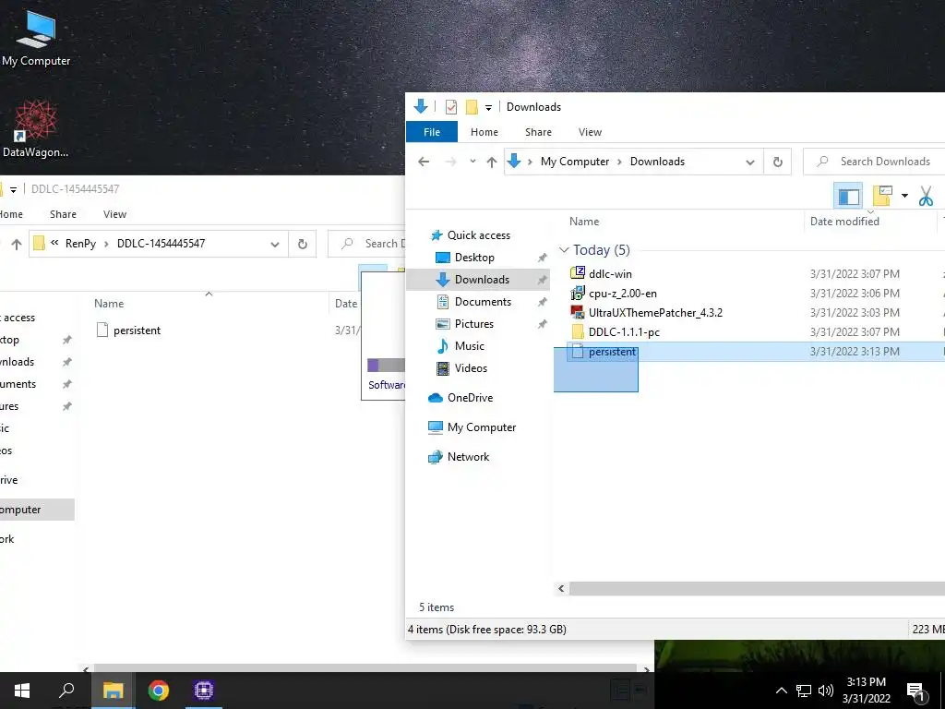Sort by Date modified column in Downloads
The height and width of the screenshot is (709, 945).
[x=844, y=222]
